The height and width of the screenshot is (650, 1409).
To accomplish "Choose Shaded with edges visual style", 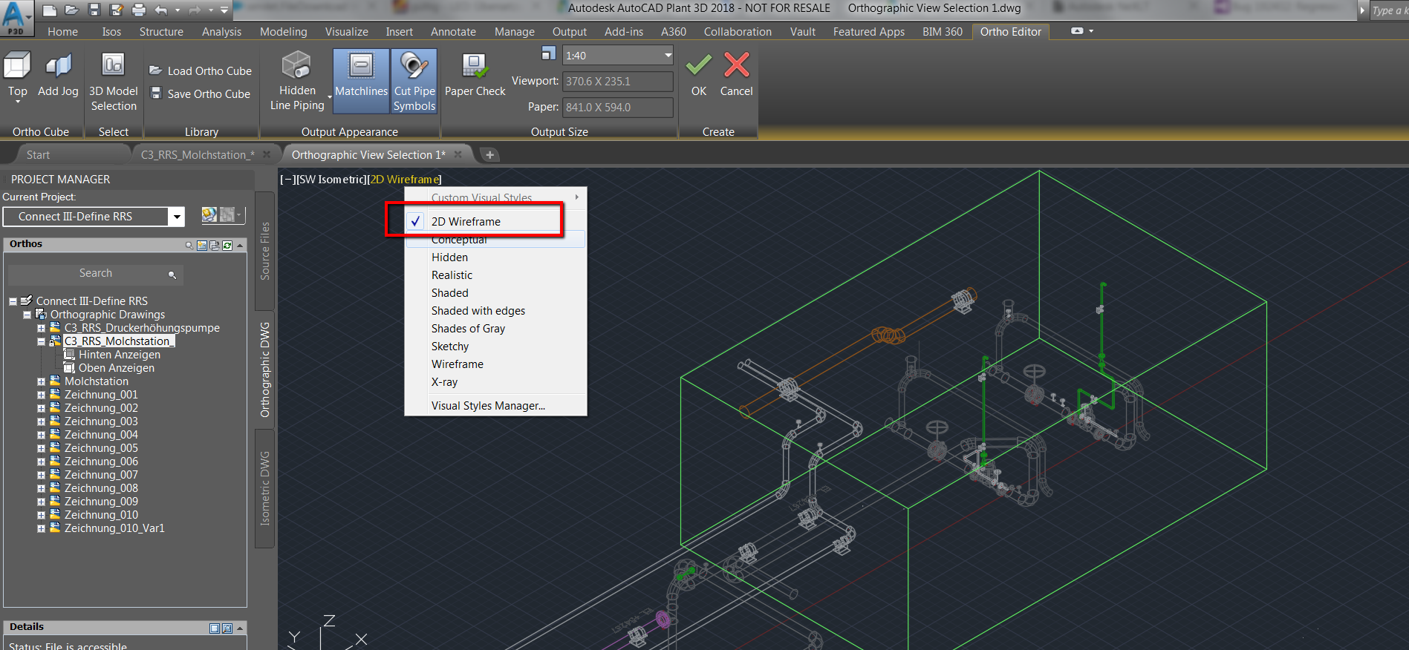I will click(x=478, y=310).
